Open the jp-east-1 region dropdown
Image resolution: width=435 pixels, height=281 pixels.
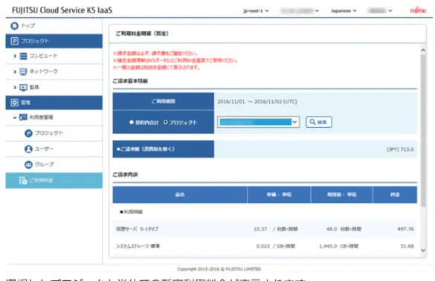pos(256,11)
